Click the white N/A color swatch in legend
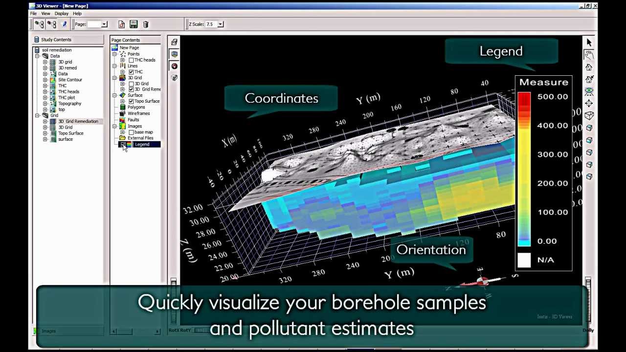This screenshot has width=626, height=352. (x=524, y=260)
